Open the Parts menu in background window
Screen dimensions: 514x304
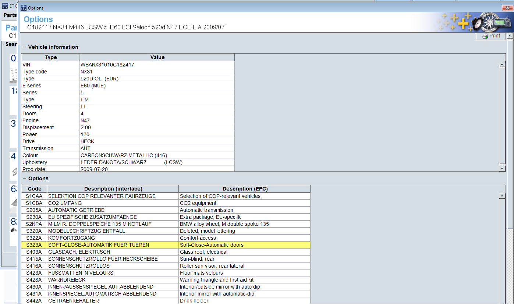pyautogui.click(x=10, y=15)
